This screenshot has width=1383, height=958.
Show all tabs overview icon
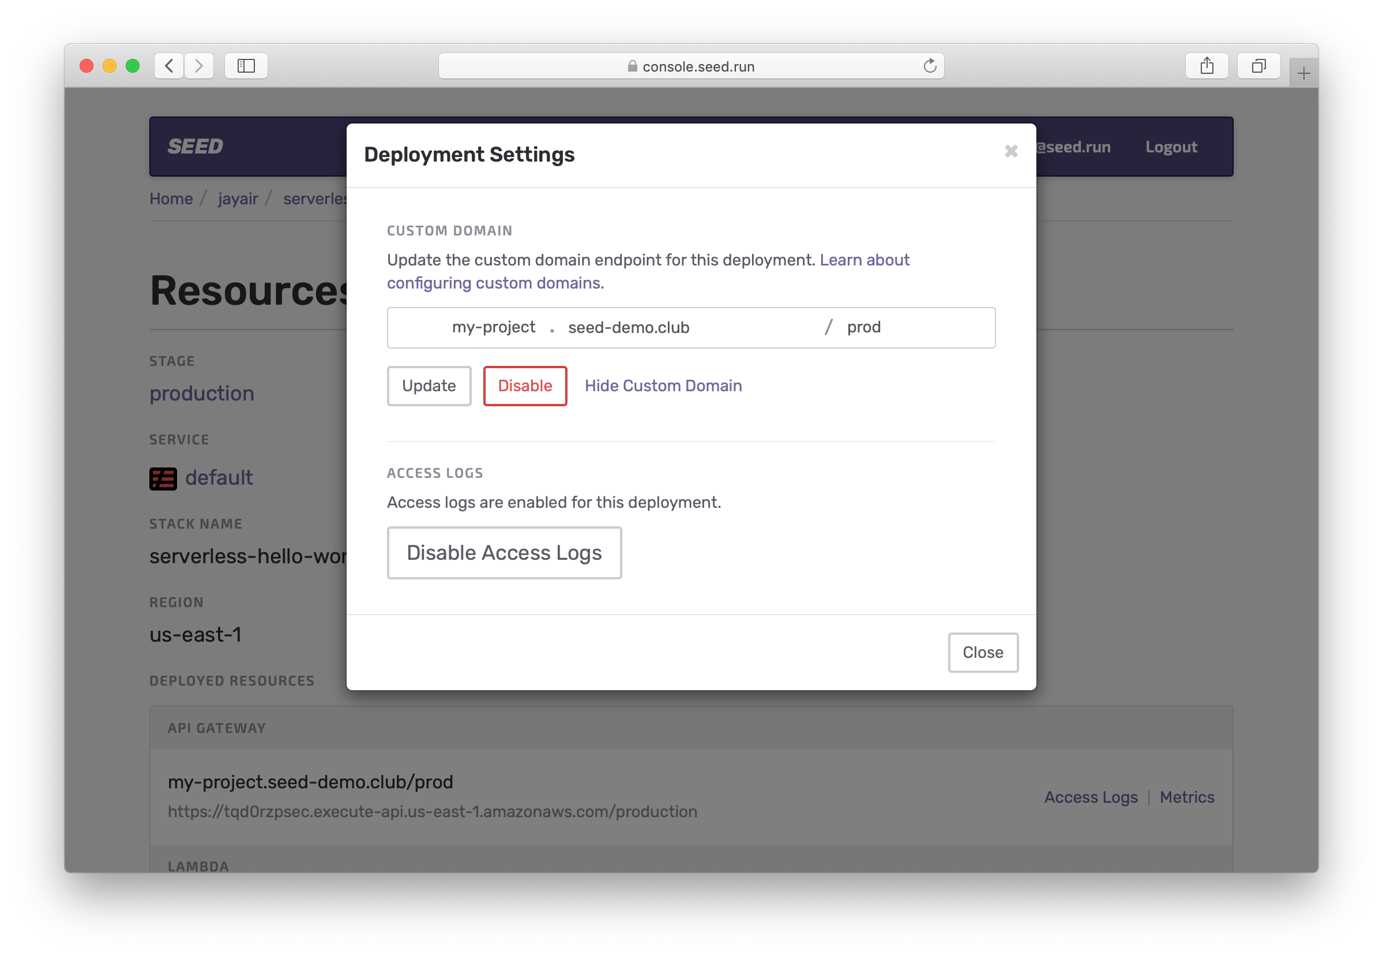pos(1258,65)
